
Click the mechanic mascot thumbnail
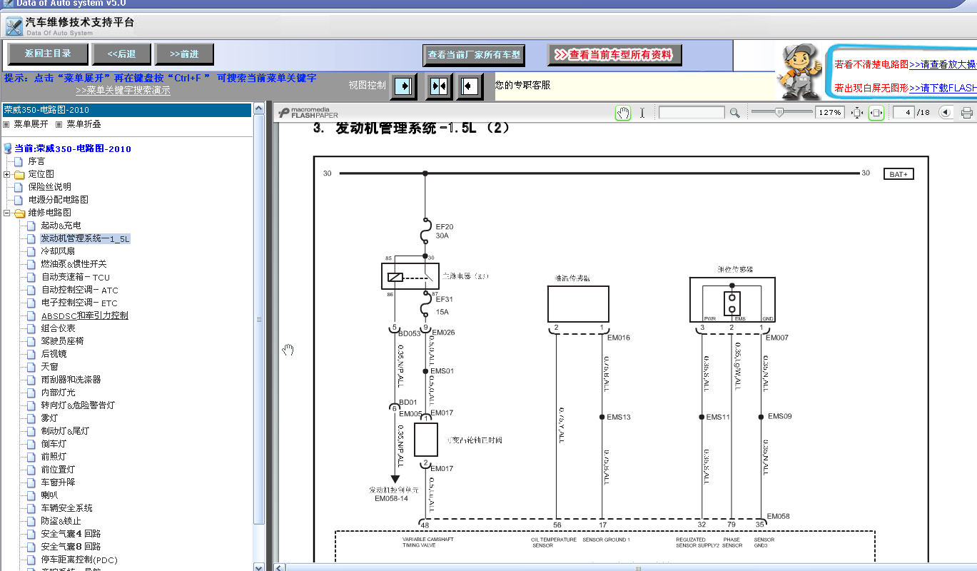[x=799, y=71]
